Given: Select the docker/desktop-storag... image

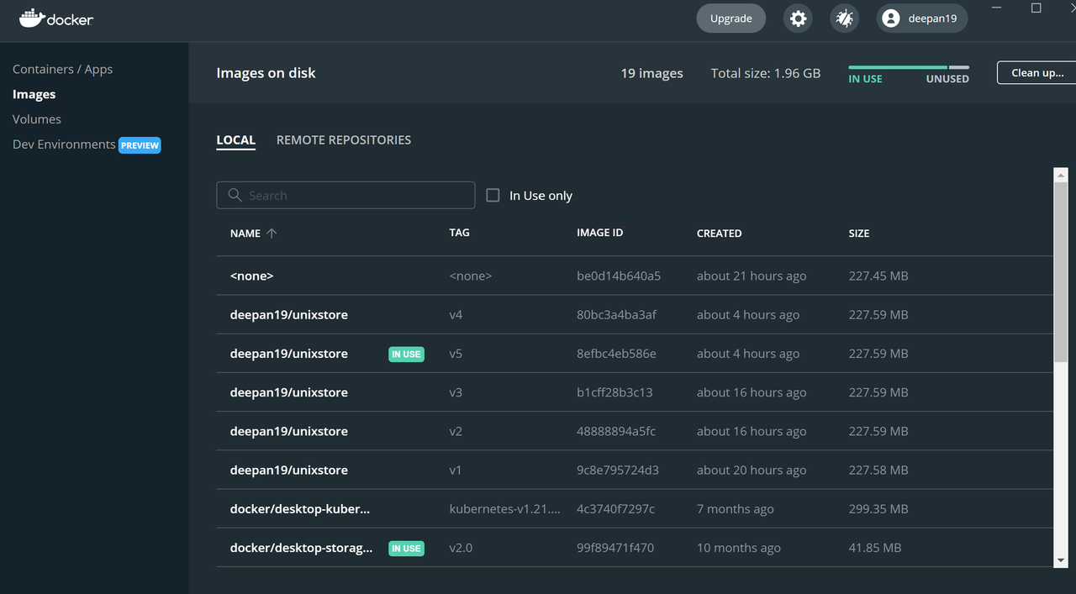Looking at the screenshot, I should 301,548.
